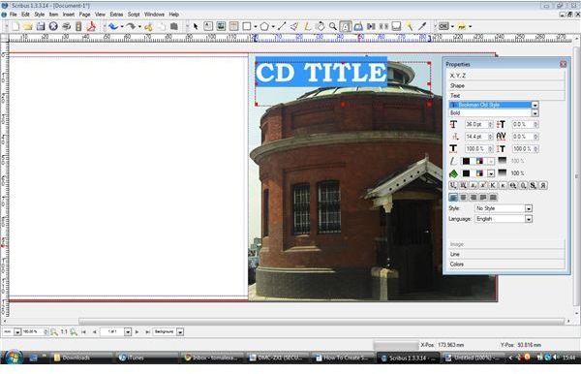The image size is (581, 374).
Task: Pick the Bezier Curve tool
Action: pyautogui.click(x=294, y=26)
